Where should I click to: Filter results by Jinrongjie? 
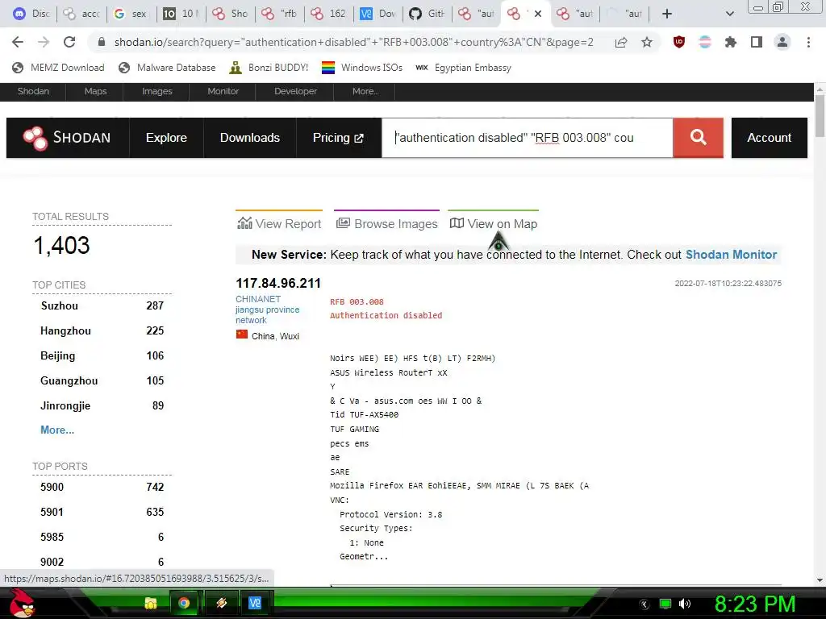(x=65, y=406)
